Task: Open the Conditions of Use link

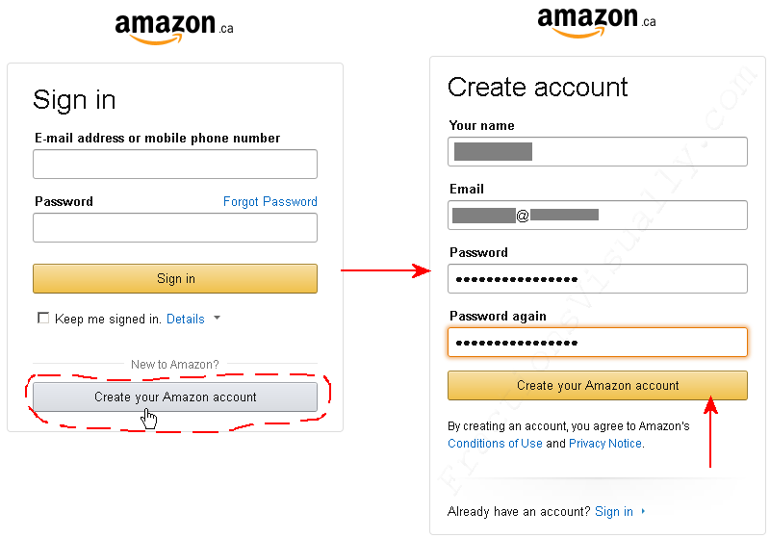Action: pos(495,444)
